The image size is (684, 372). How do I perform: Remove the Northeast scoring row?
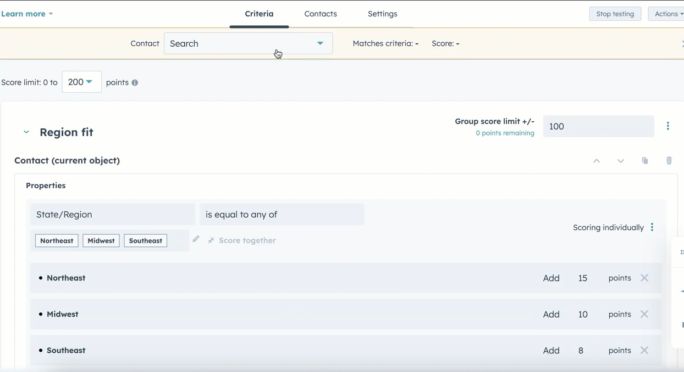pos(644,278)
